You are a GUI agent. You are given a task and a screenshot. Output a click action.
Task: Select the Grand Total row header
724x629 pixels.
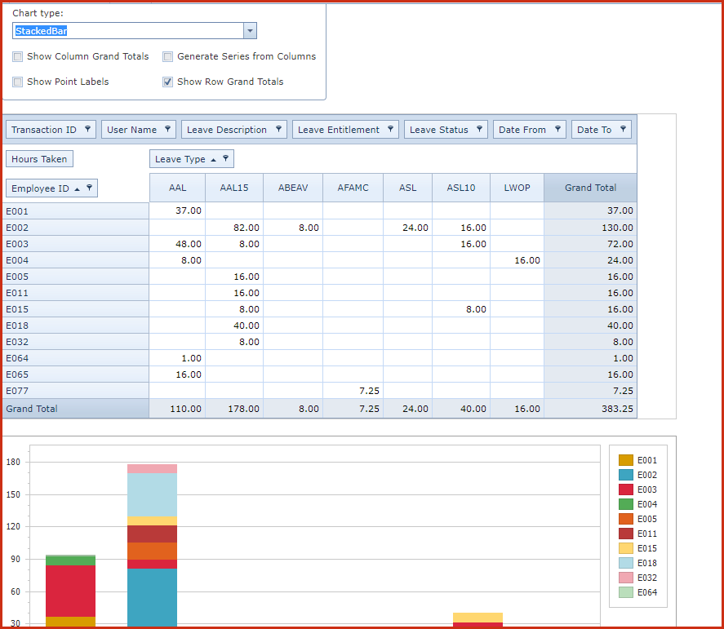coord(76,409)
